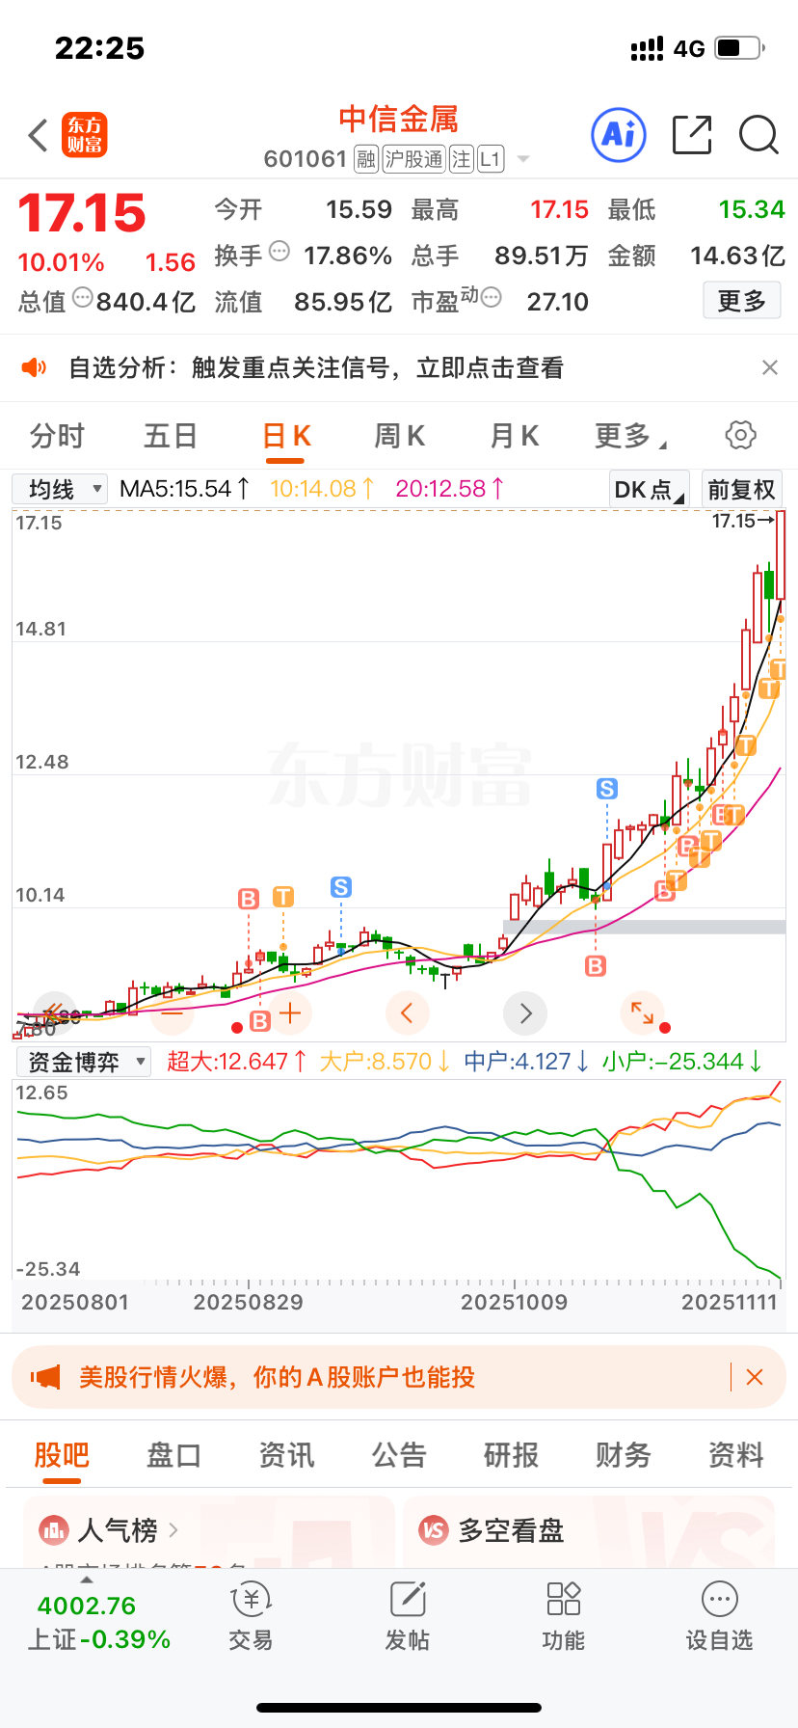The image size is (798, 1728).
Task: Tap the 上证 -0.39% index ticker
Action: [98, 1639]
